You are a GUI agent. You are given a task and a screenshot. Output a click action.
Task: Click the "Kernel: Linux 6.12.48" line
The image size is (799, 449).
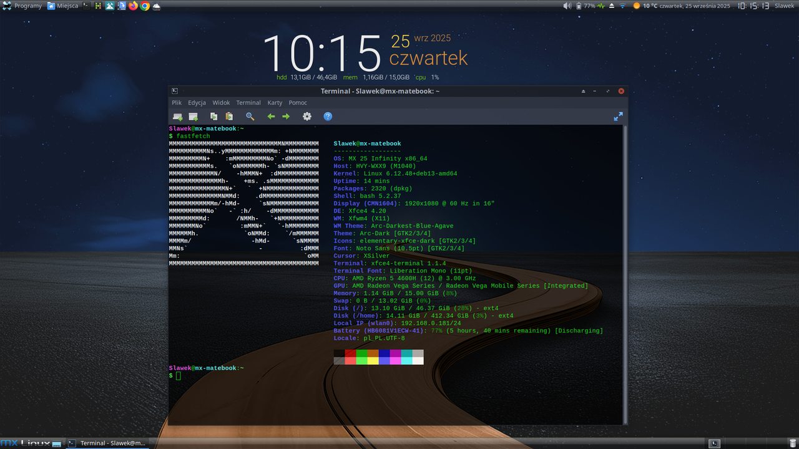(395, 173)
